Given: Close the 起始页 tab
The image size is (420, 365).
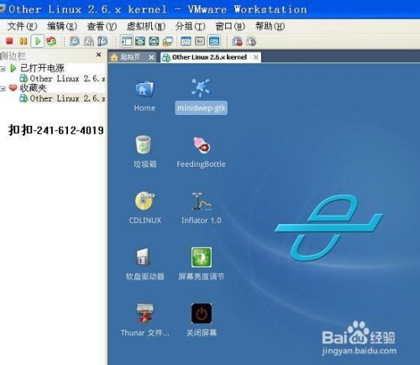Looking at the screenshot, I should click(x=151, y=58).
